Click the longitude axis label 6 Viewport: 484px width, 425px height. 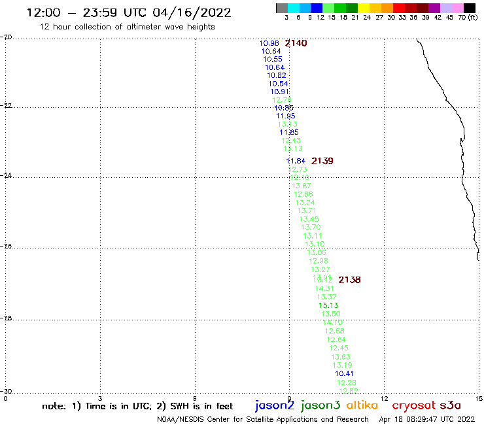[x=195, y=398]
